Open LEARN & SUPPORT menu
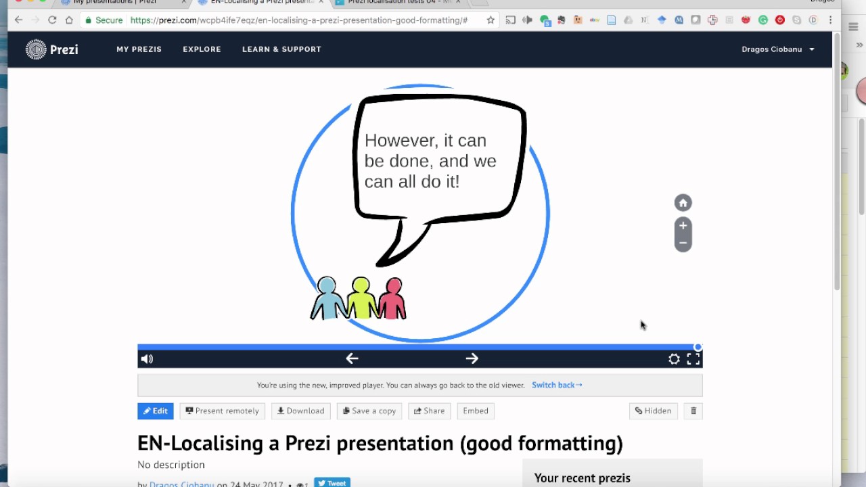 point(281,49)
